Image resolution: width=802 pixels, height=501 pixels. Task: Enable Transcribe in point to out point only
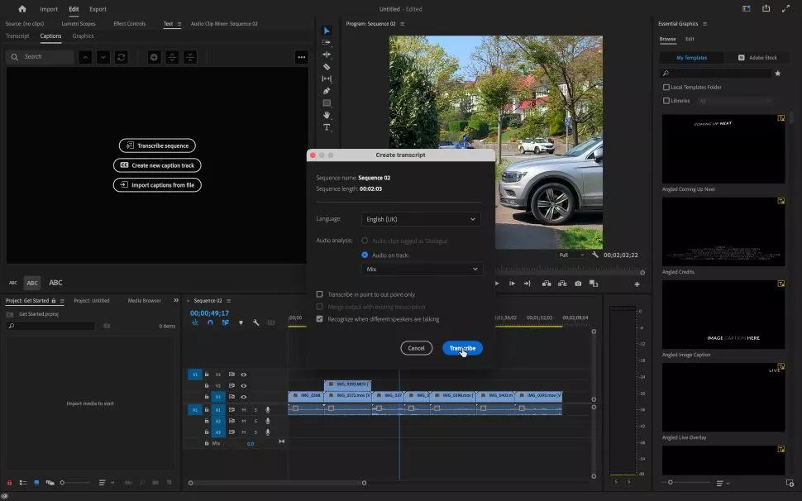coord(320,294)
